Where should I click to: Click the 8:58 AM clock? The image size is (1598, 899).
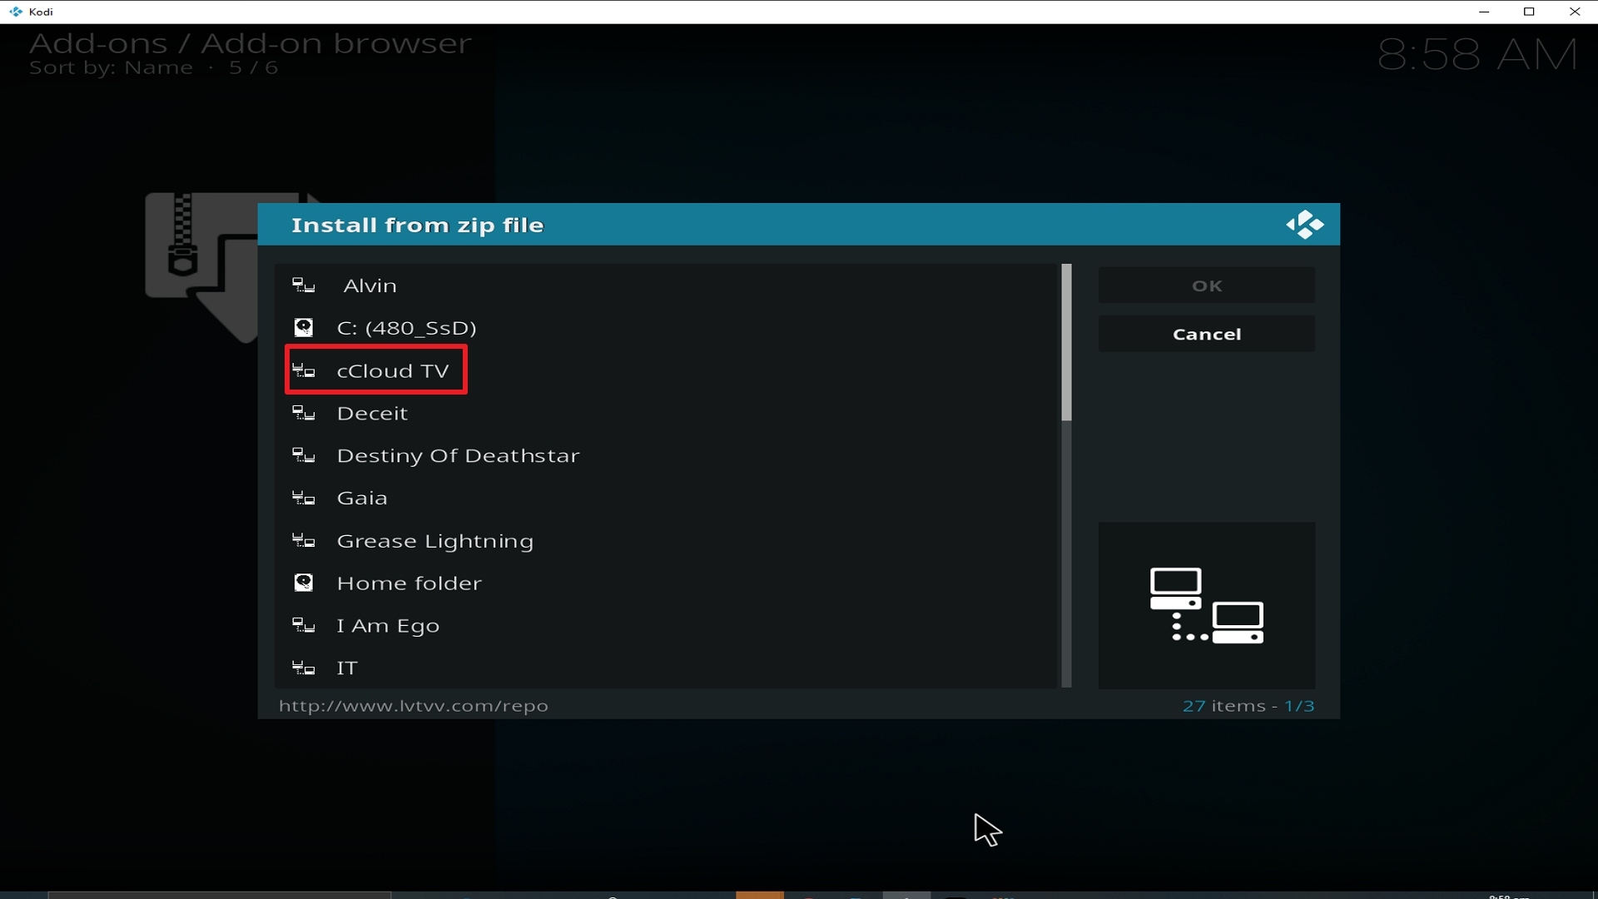(x=1477, y=55)
